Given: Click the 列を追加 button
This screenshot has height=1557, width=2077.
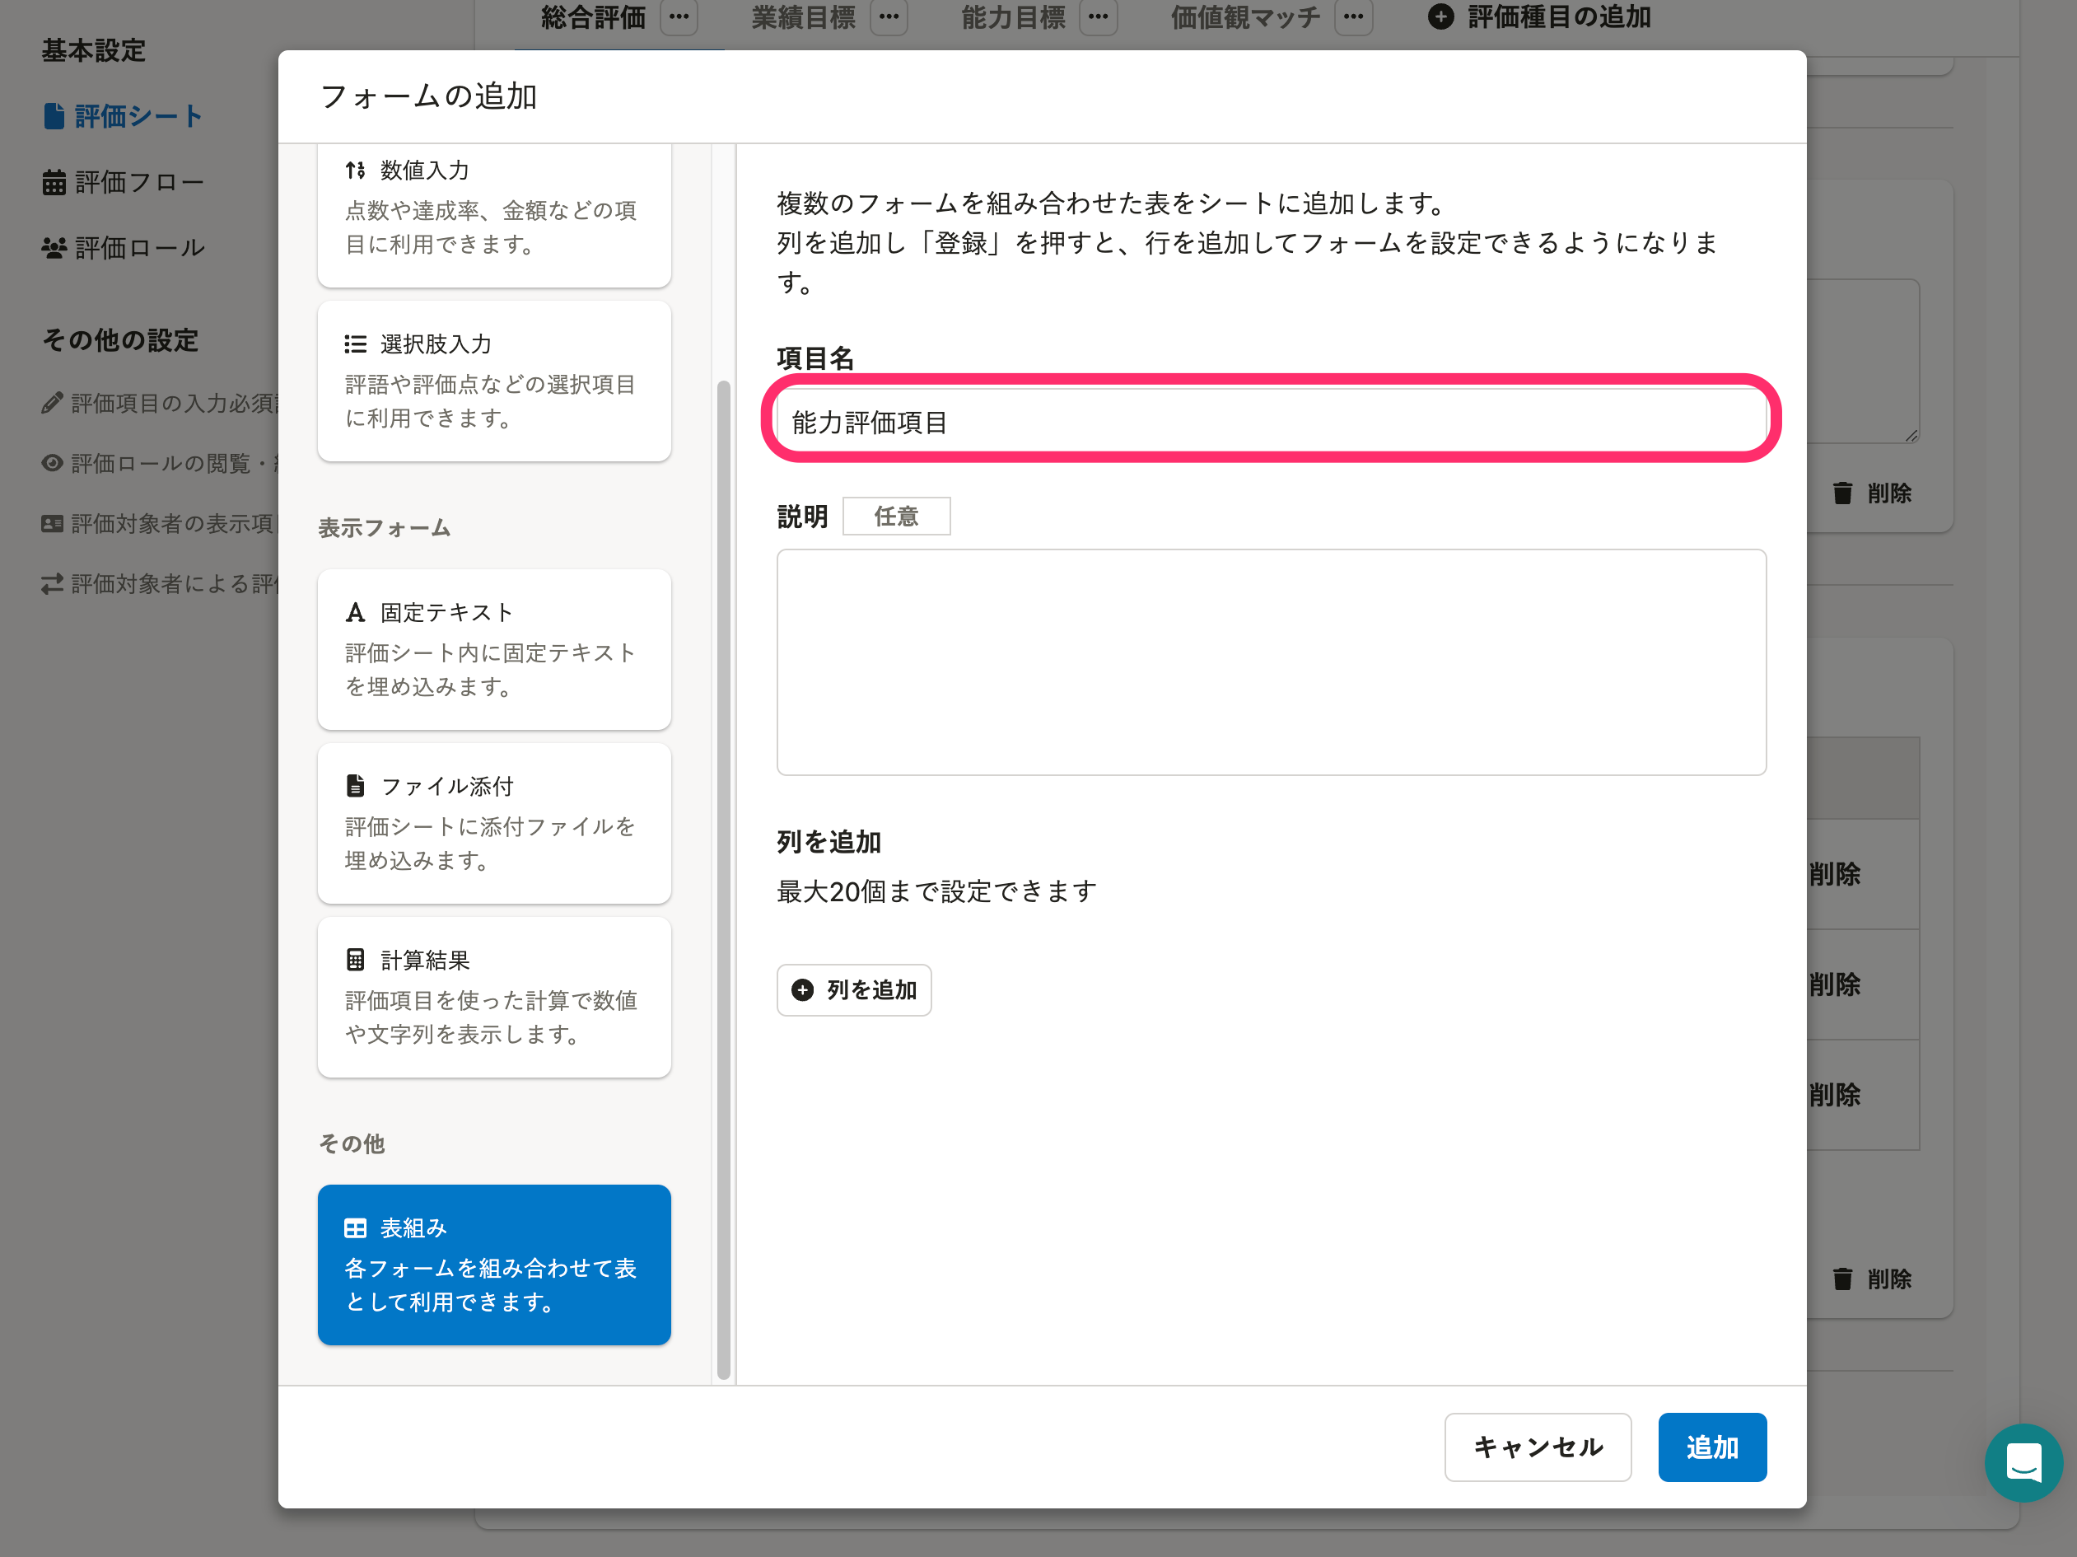Looking at the screenshot, I should click(853, 989).
